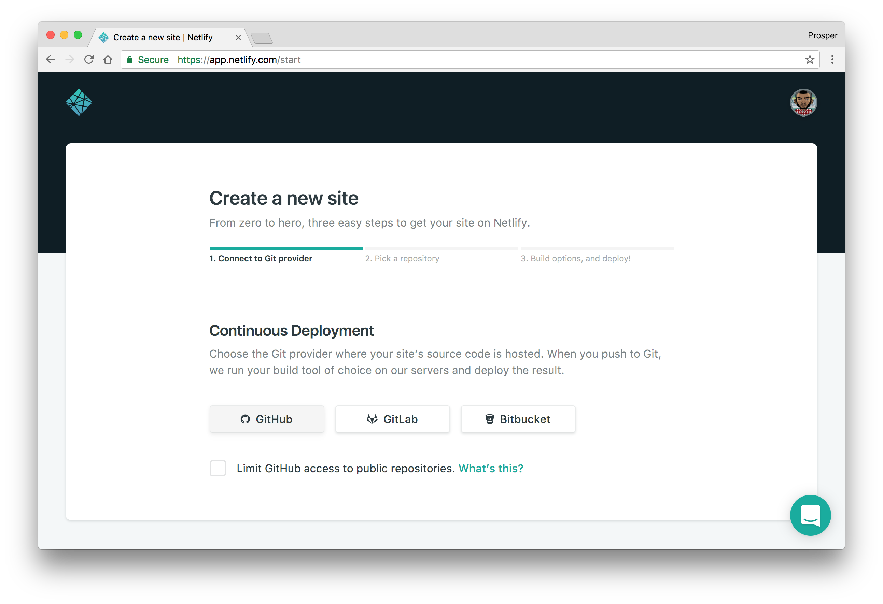The image size is (883, 604).
Task: Reload the page
Action: coord(89,60)
